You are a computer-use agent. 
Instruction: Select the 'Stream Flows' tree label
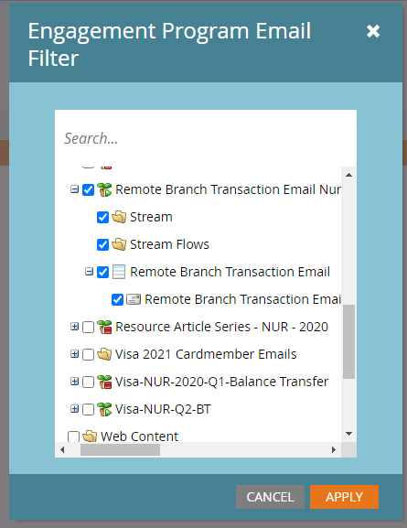(169, 244)
